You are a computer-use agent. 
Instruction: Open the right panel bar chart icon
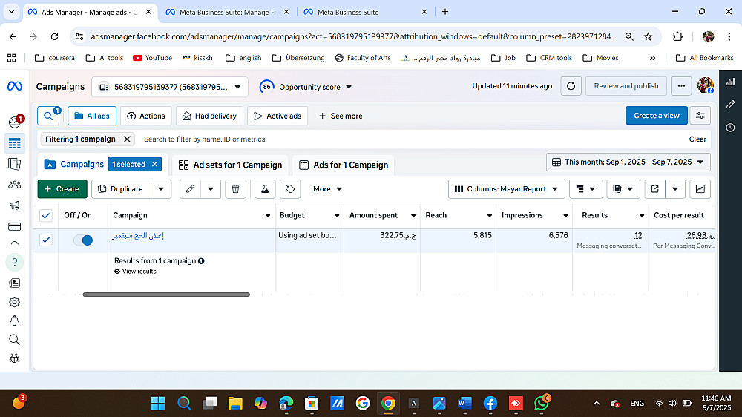click(x=731, y=82)
